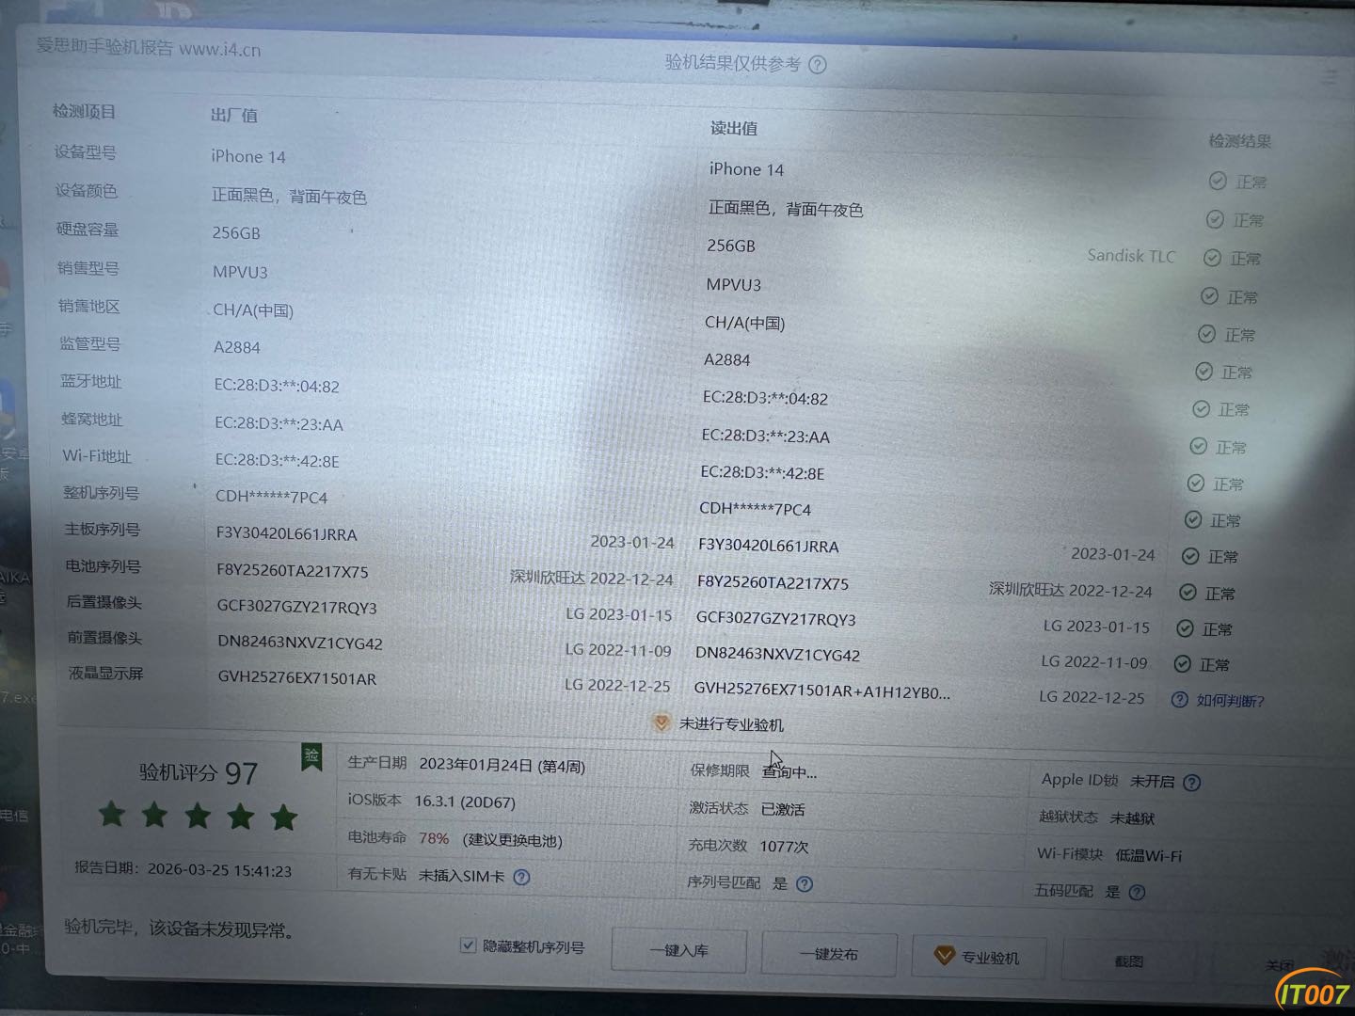Screen dimensions: 1355x1016
Task: Select the truncated 液晶显示屏 read-out serial
Action: click(x=821, y=691)
